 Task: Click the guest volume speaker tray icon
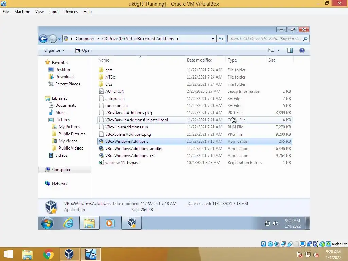pyautogui.click(x=275, y=223)
